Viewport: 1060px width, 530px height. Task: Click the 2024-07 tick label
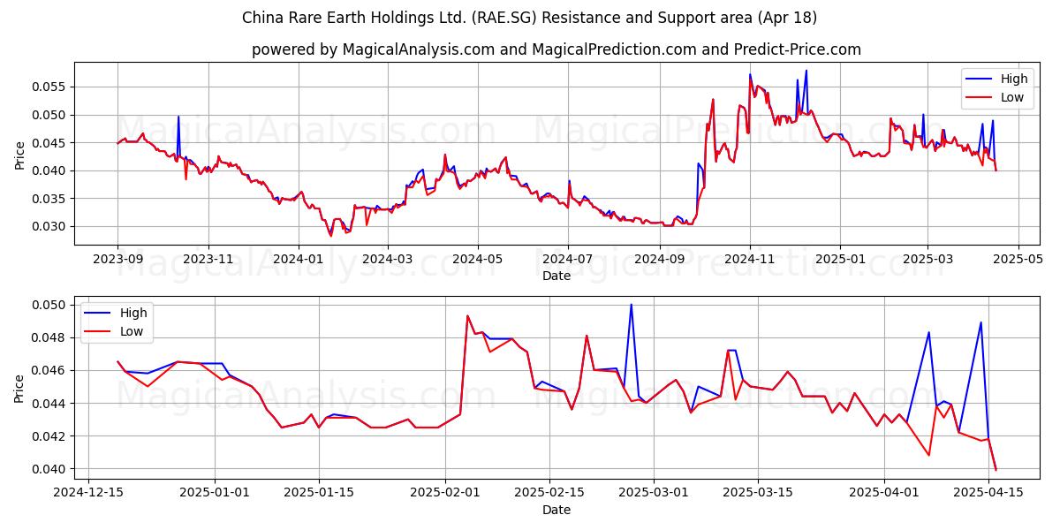click(568, 259)
